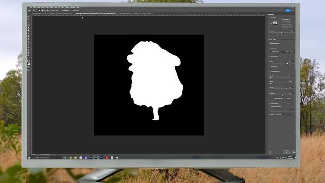
Task: Toggle the Anti-alias checkbox
Action: 63,10
